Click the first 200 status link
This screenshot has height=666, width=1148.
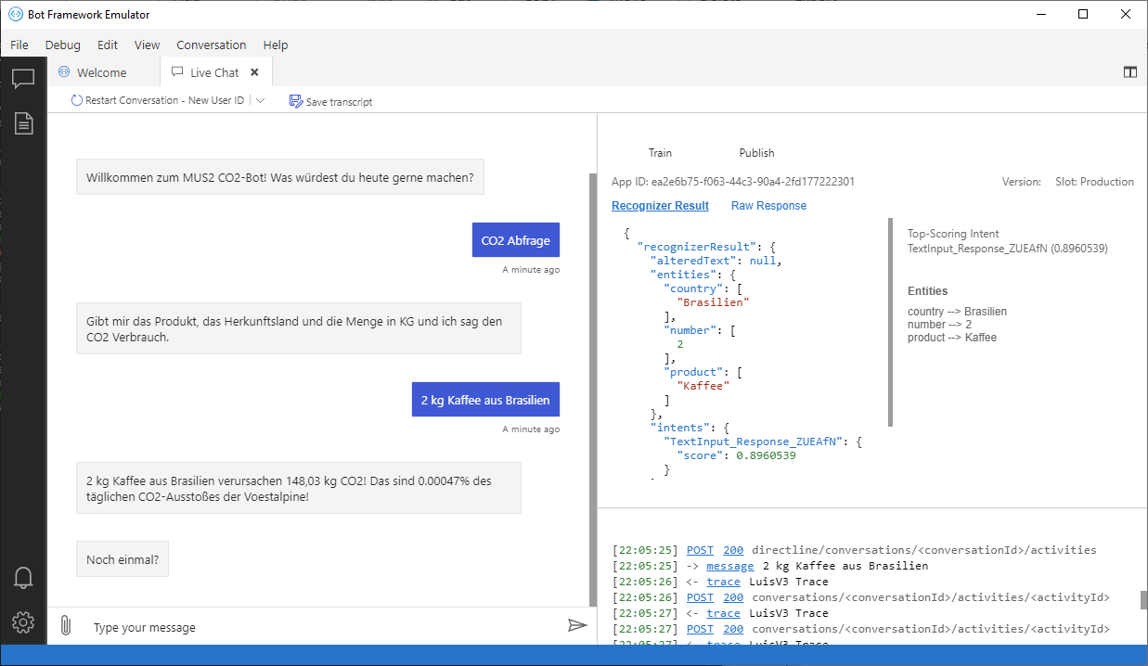tap(733, 550)
